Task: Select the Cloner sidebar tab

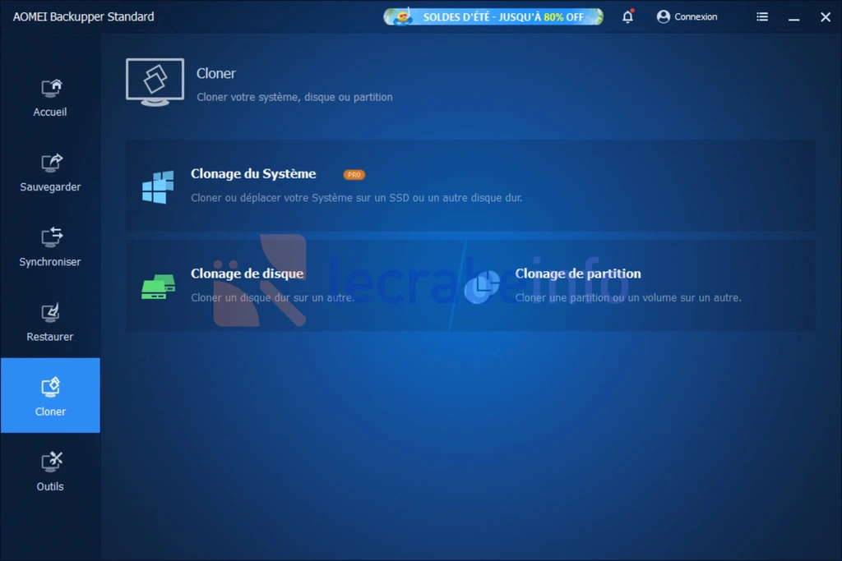Action: (x=50, y=395)
